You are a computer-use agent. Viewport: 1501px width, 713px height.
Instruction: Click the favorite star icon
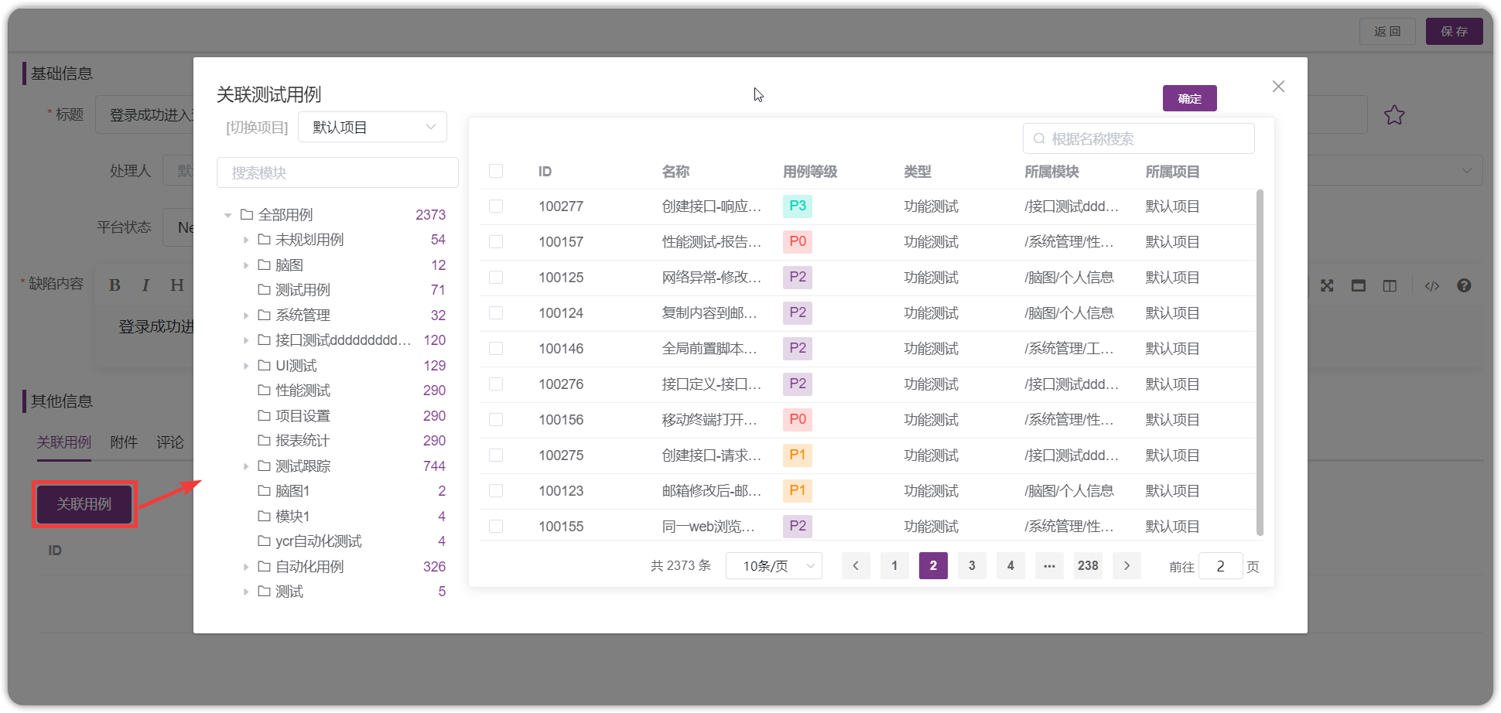(1394, 115)
